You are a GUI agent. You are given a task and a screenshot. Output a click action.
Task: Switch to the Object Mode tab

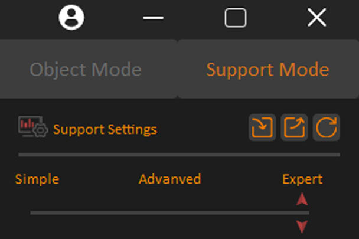89,68
